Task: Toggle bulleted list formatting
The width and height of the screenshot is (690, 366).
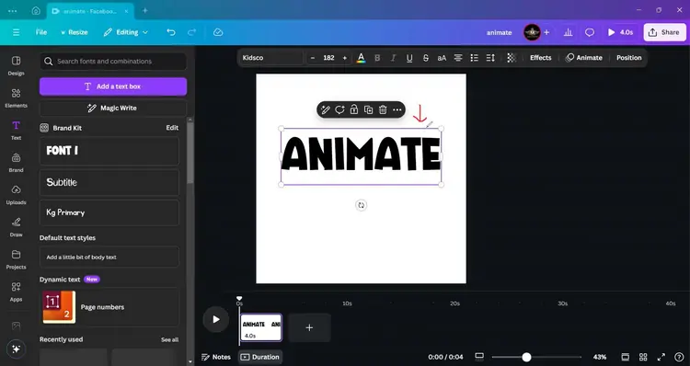Action: pos(474,58)
